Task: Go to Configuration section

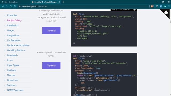Action: pos(14,40)
